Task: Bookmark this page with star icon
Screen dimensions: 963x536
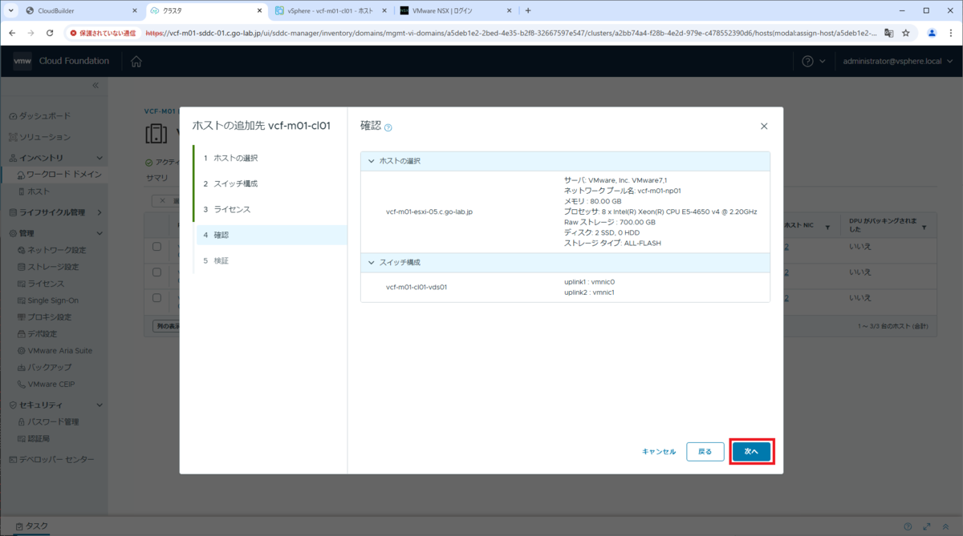Action: click(x=906, y=33)
